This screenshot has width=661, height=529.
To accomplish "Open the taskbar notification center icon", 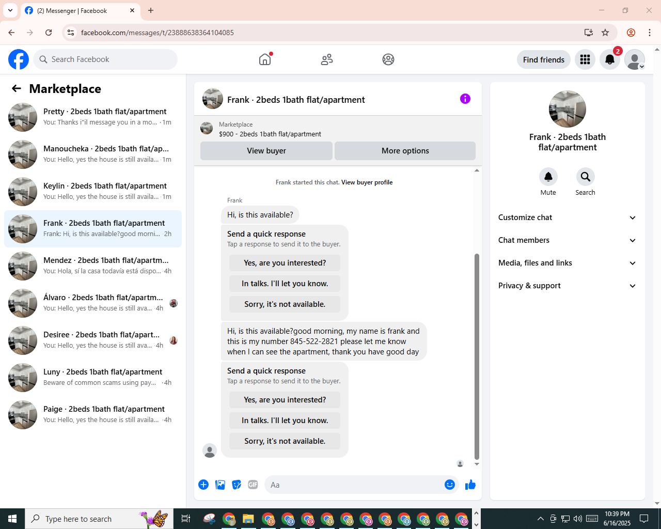I will pos(644,519).
